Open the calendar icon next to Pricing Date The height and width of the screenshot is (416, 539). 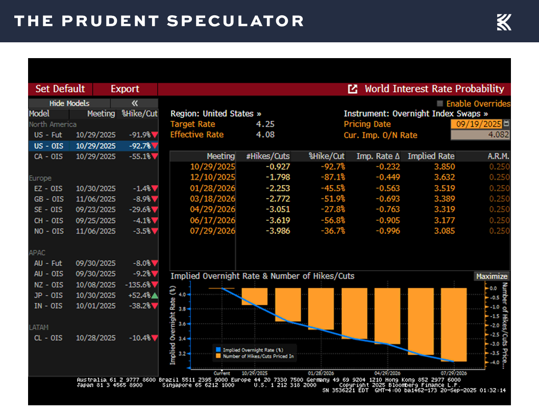[x=506, y=124]
